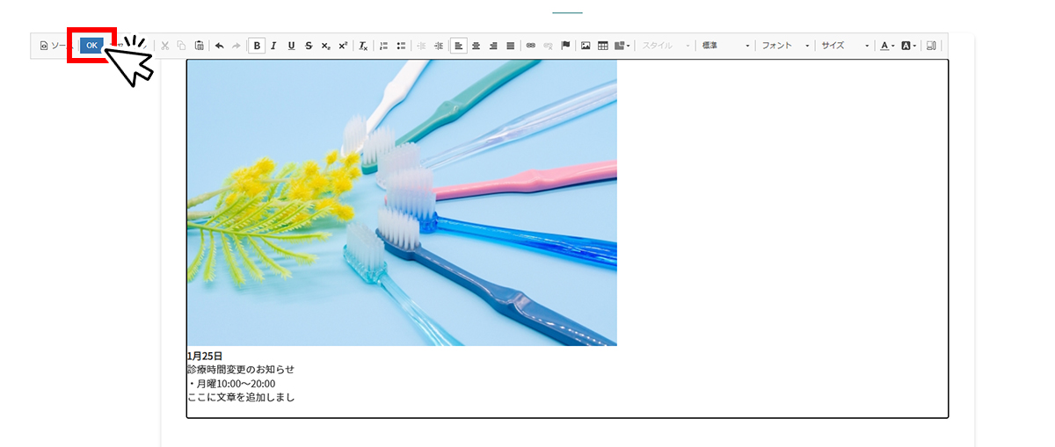This screenshot has height=447, width=1055.
Task: Remove formatting with the Tx icon
Action: point(363,46)
